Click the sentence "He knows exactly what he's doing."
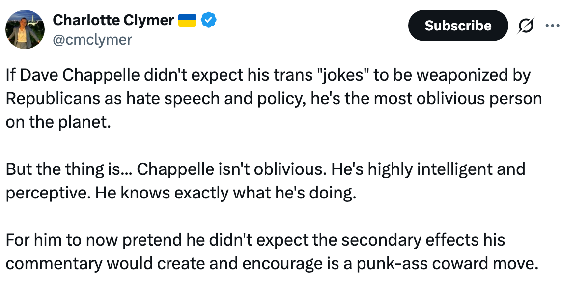 click(225, 193)
